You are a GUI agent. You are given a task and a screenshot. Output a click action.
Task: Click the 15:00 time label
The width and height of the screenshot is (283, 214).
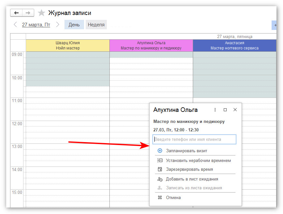pos(17,192)
